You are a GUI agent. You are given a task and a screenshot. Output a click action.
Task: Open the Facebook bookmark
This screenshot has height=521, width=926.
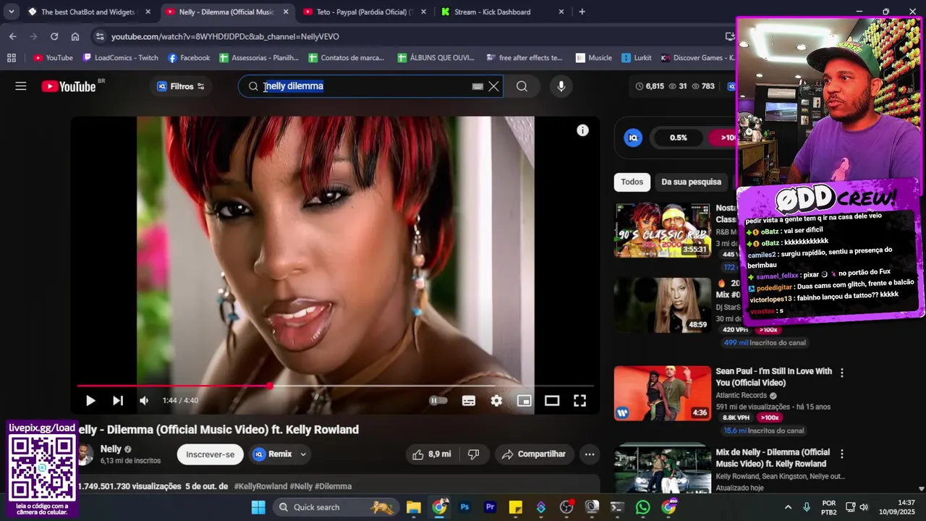[x=188, y=58]
